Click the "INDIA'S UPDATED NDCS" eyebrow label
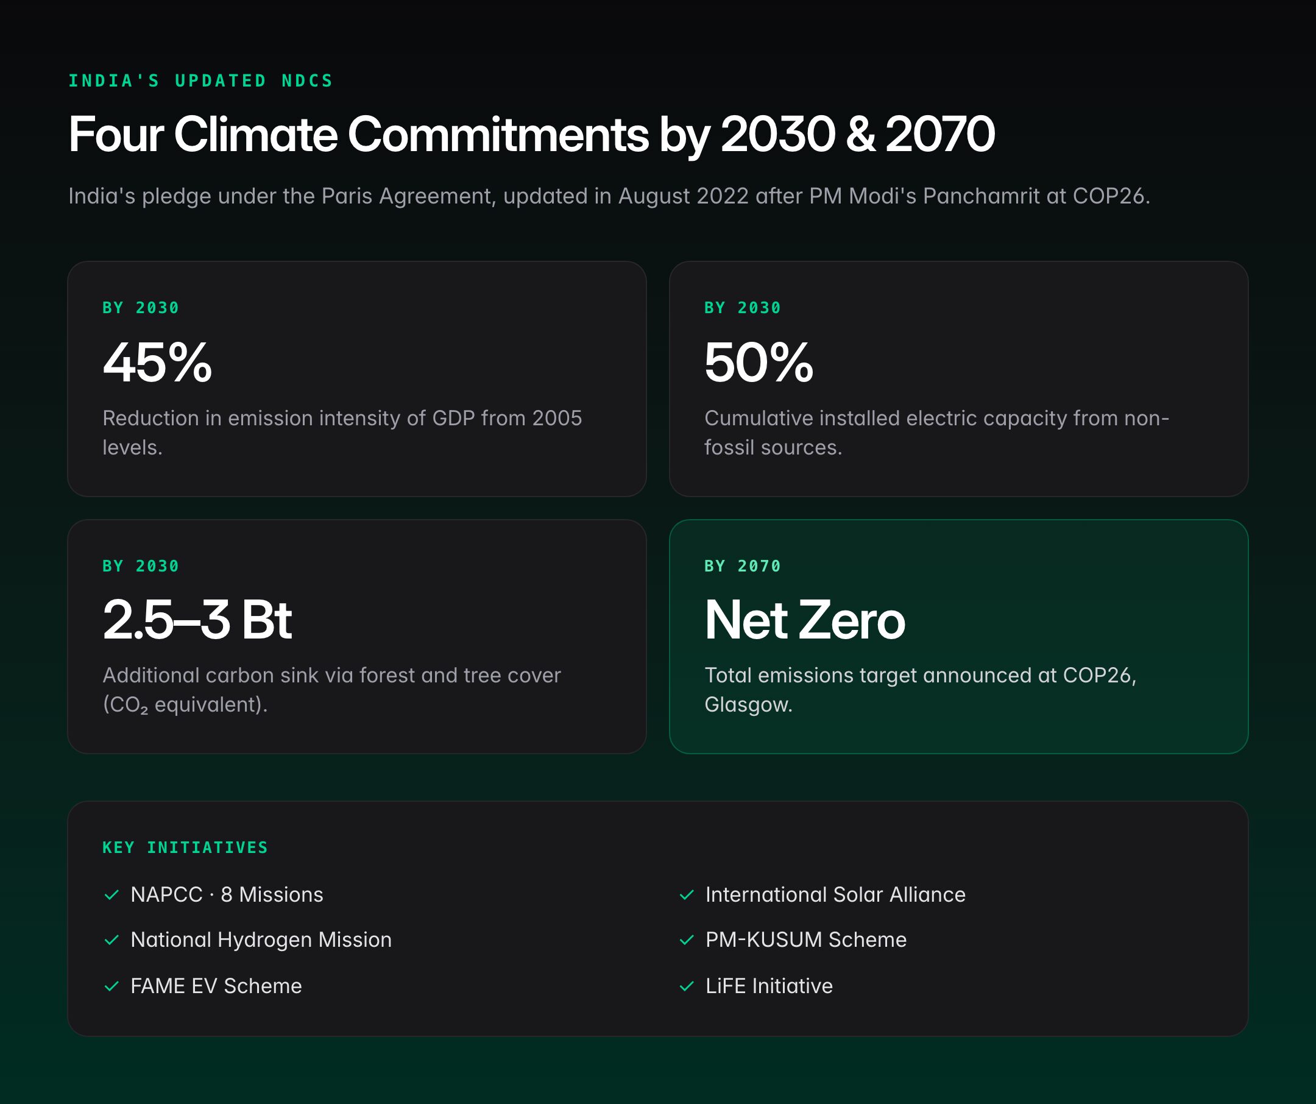This screenshot has width=1316, height=1104. (x=200, y=81)
